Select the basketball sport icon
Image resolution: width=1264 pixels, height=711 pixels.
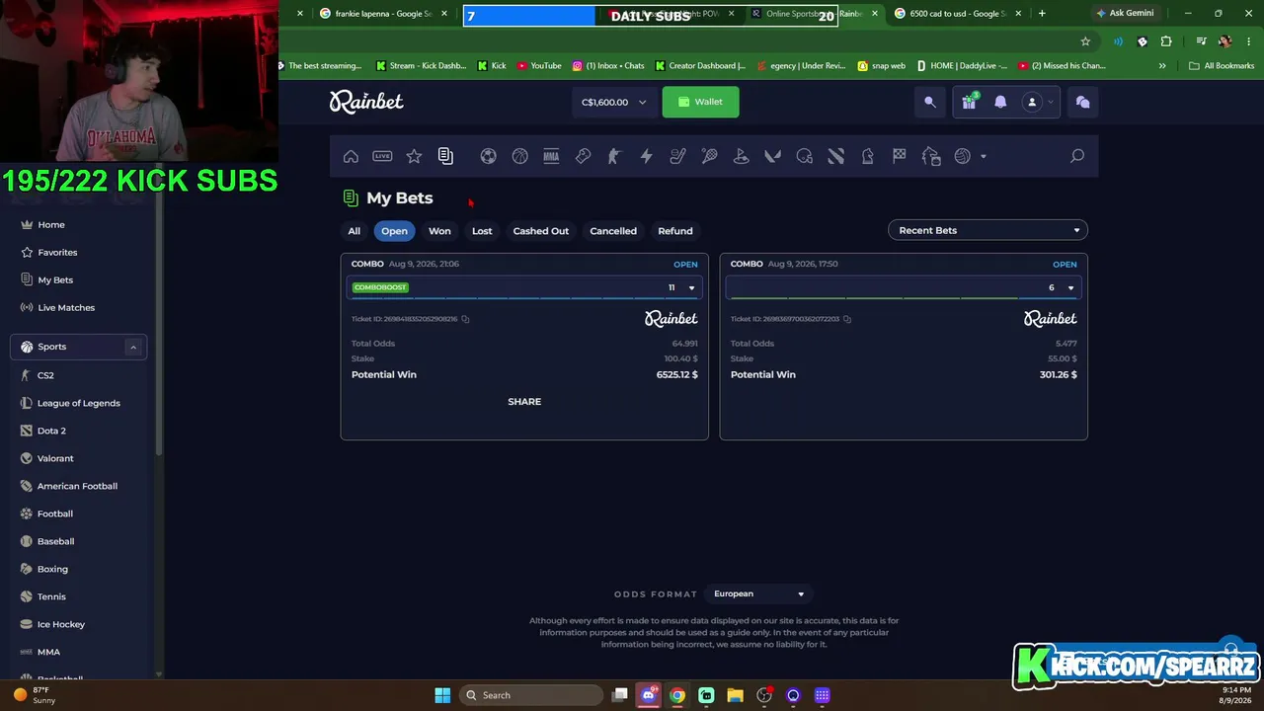[x=519, y=156]
